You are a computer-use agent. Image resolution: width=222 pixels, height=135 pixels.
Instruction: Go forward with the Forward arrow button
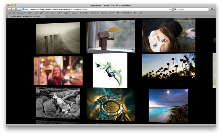point(14,9)
